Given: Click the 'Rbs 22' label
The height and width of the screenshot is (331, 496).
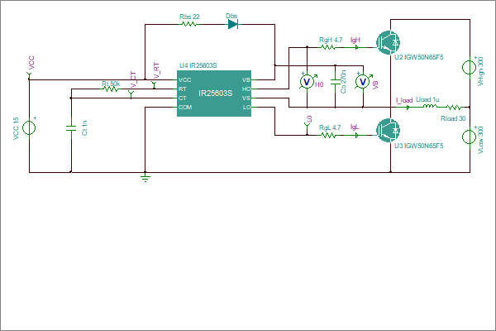Looking at the screenshot, I should [189, 17].
